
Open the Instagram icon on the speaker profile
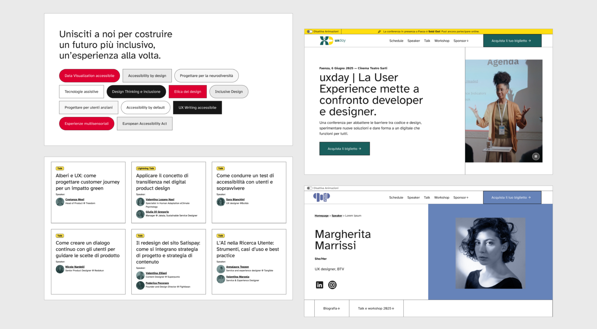332,285
